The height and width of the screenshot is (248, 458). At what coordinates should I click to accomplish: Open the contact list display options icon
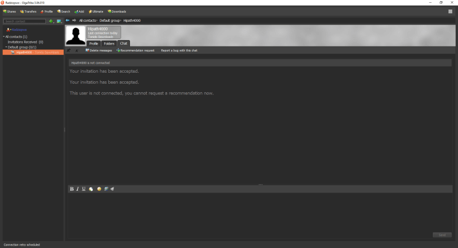59,21
